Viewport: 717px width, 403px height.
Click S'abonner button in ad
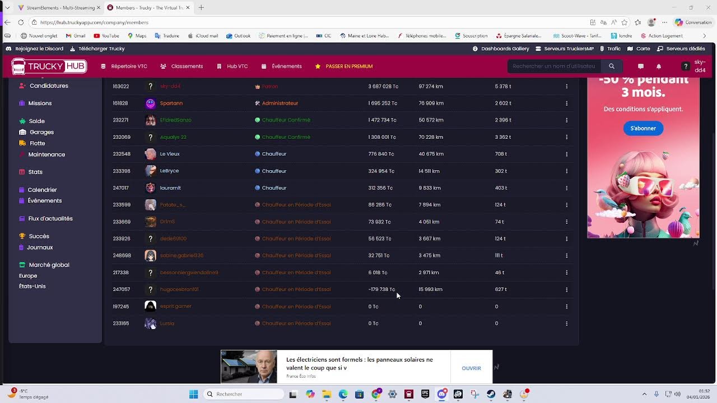pyautogui.click(x=643, y=128)
